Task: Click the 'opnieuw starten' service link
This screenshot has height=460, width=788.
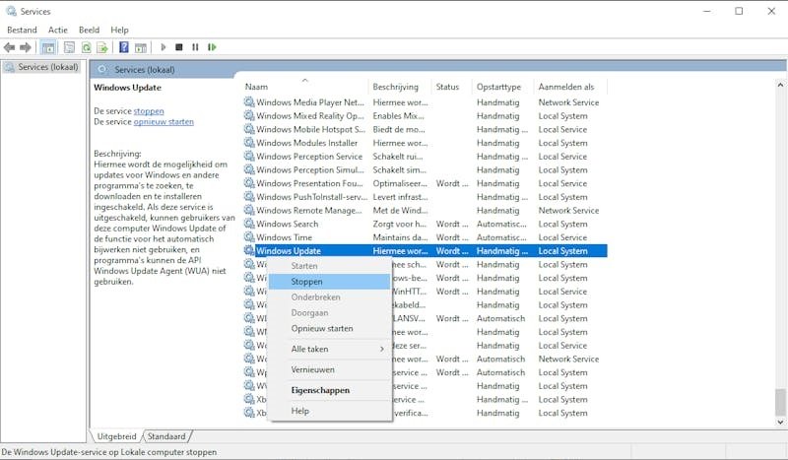Action: click(x=164, y=122)
